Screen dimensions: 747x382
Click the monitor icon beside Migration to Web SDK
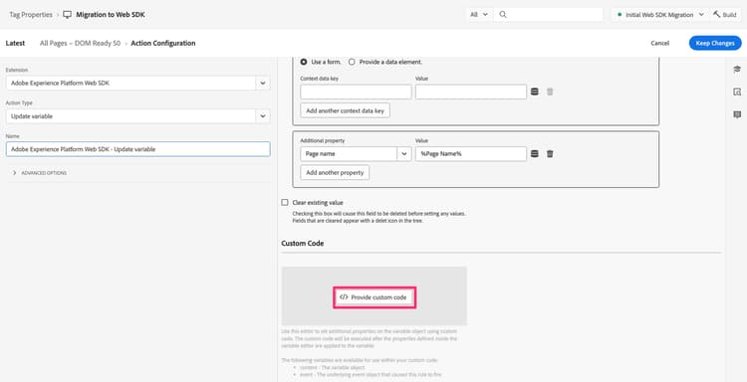(x=67, y=15)
